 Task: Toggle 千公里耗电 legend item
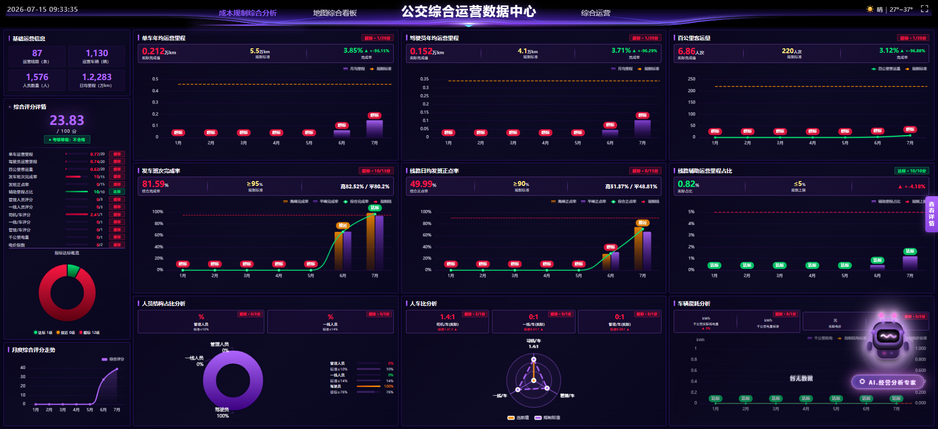tap(820, 338)
